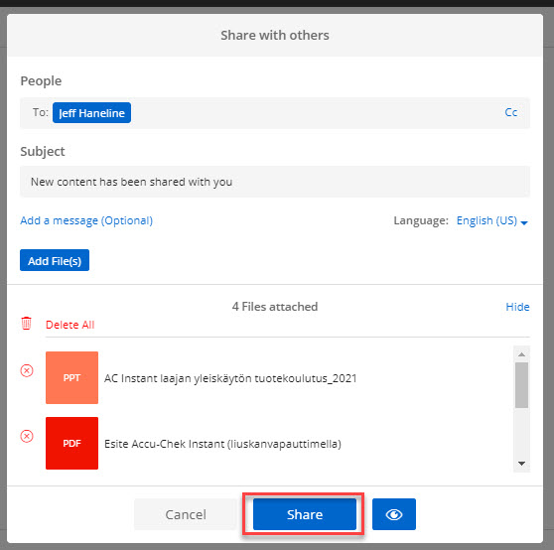
Task: Click the Share button
Action: [305, 514]
